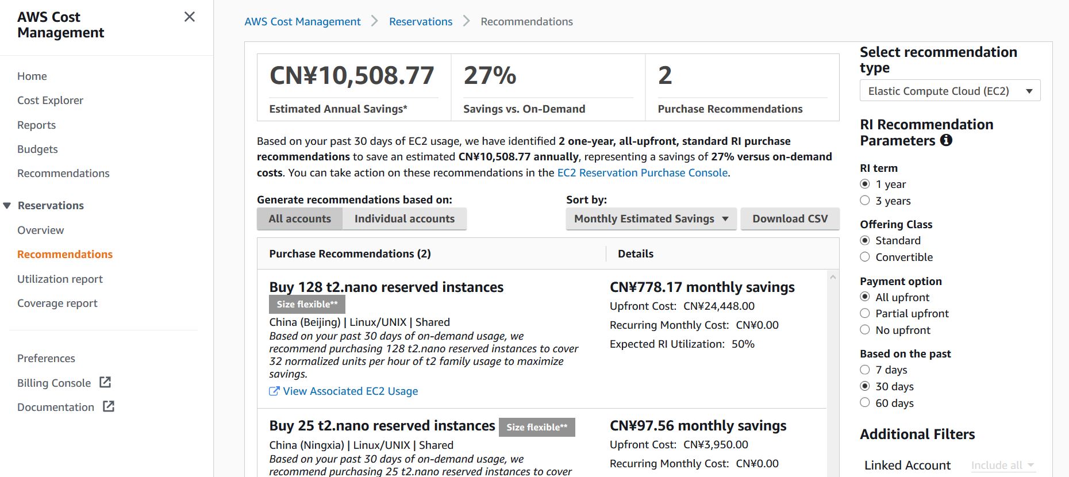The height and width of the screenshot is (477, 1069).
Task: Open Reports in the sidebar
Action: (37, 125)
